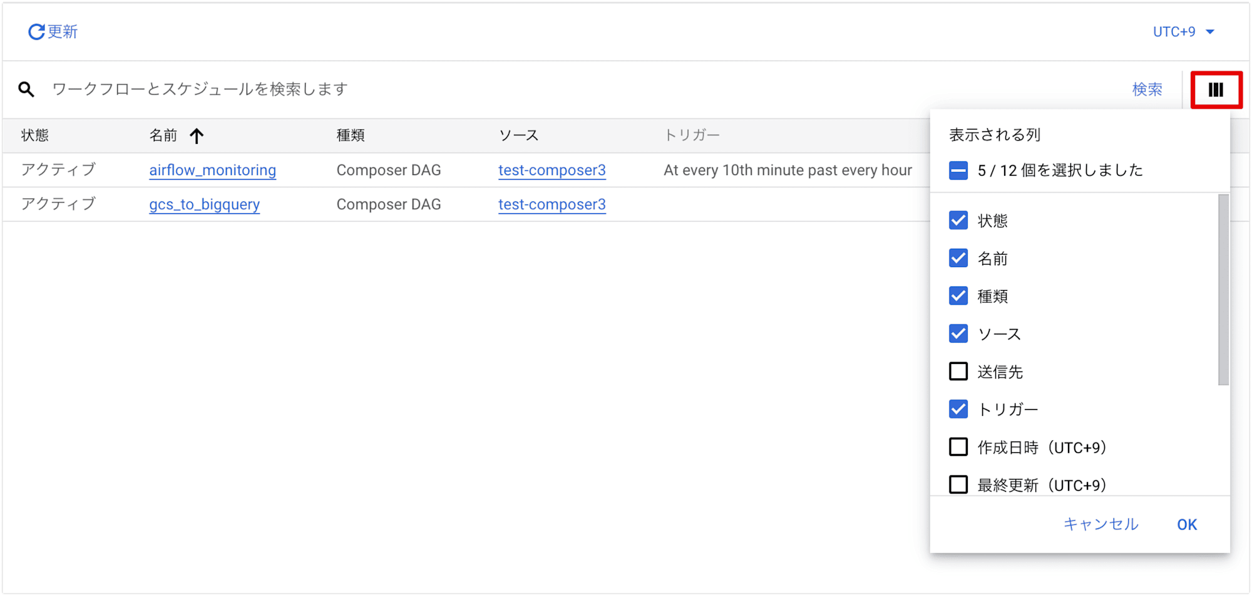Viewport: 1252px width, 596px height.
Task: Open the gcs_to_bigquery workflow link
Action: click(x=204, y=205)
